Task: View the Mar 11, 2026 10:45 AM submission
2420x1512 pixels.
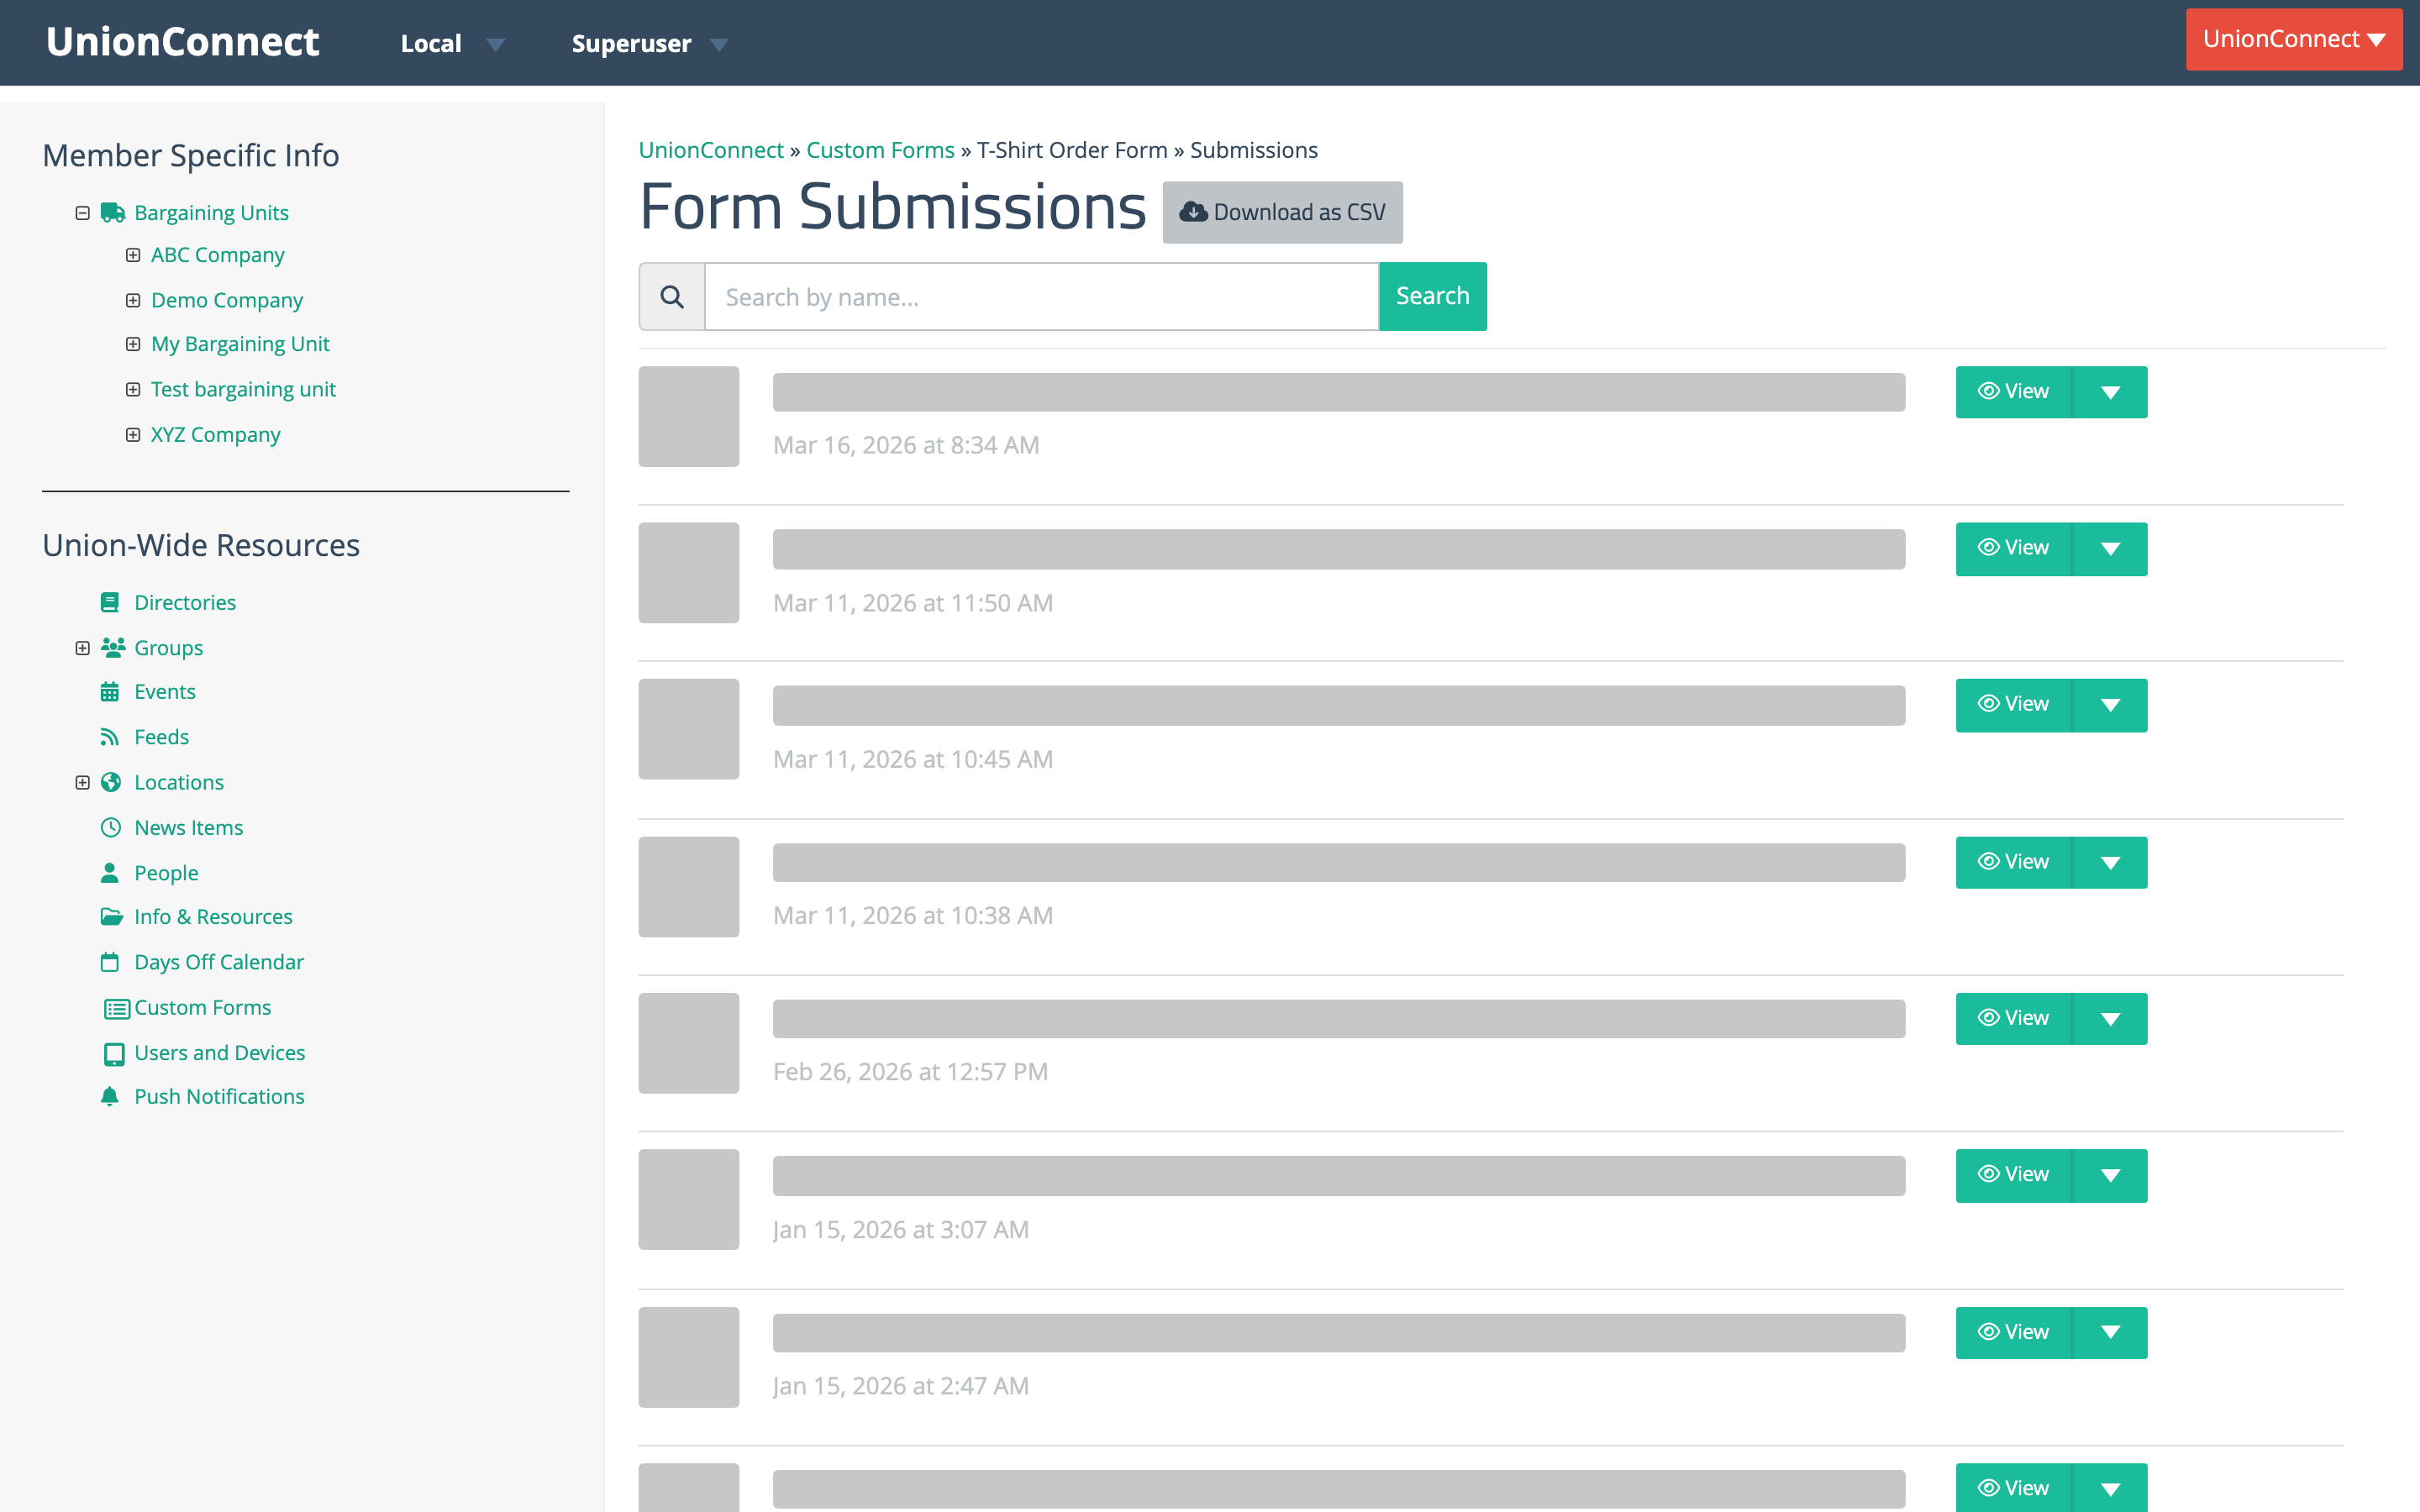Action: pyautogui.click(x=2013, y=705)
